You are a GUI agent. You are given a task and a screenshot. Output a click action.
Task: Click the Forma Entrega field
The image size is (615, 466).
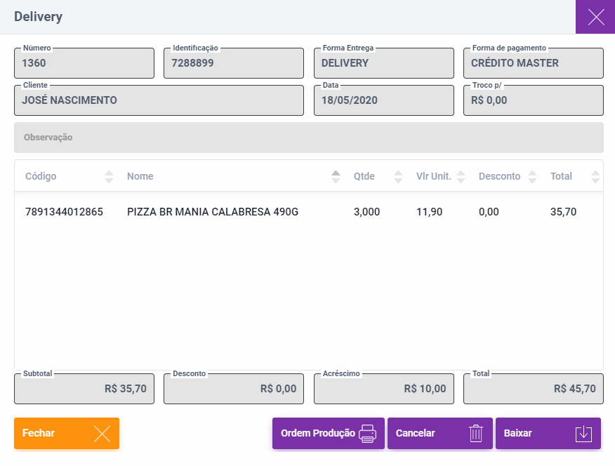coord(383,63)
